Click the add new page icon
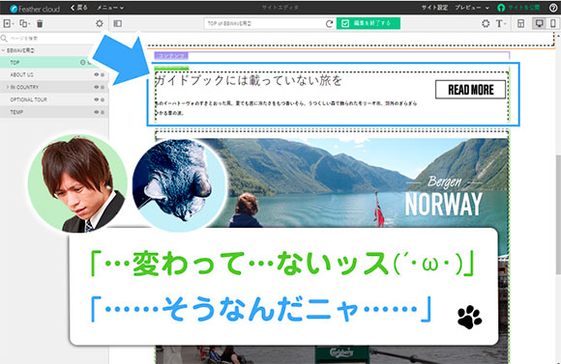Image resolution: width=561 pixels, height=364 pixels. pos(8,23)
